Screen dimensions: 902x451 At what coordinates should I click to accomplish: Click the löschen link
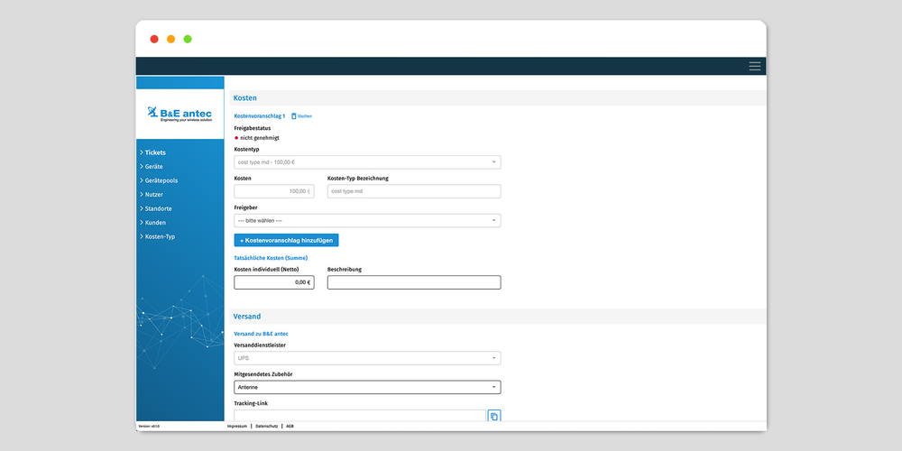tap(305, 116)
